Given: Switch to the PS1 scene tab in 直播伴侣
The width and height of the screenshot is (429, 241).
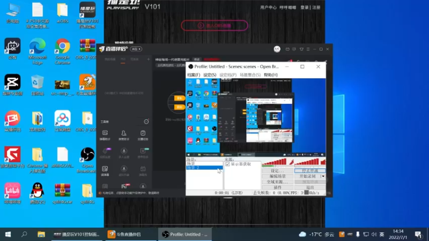Looking at the screenshot, I should (x=123, y=59).
